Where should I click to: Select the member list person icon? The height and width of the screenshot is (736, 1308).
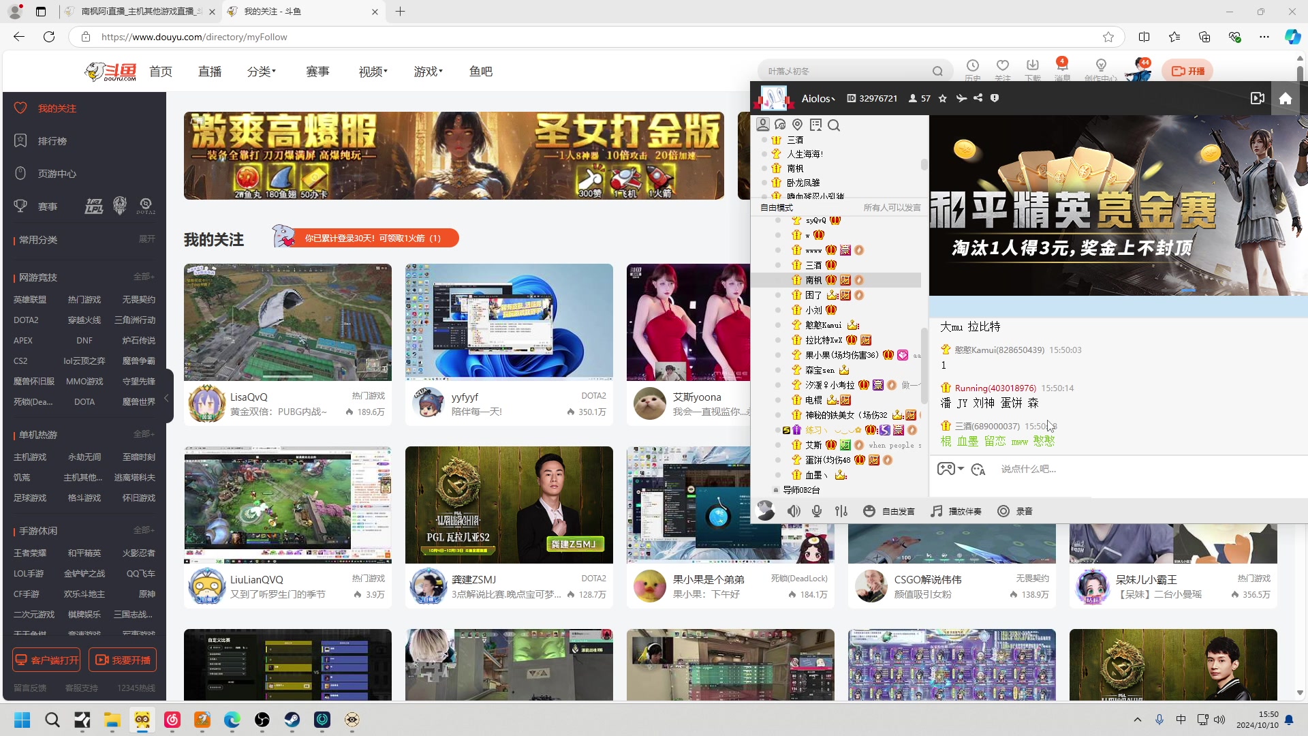pos(763,125)
